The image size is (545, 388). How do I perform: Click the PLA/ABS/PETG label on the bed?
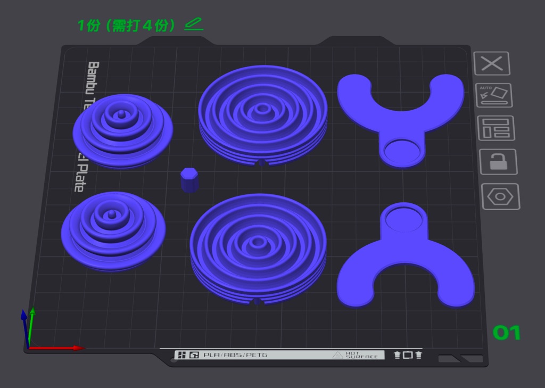coord(235,355)
